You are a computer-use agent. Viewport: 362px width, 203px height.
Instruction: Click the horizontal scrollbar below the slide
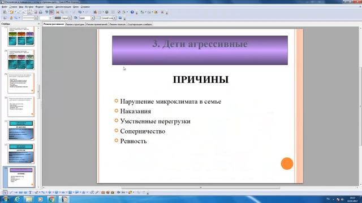tap(201, 188)
